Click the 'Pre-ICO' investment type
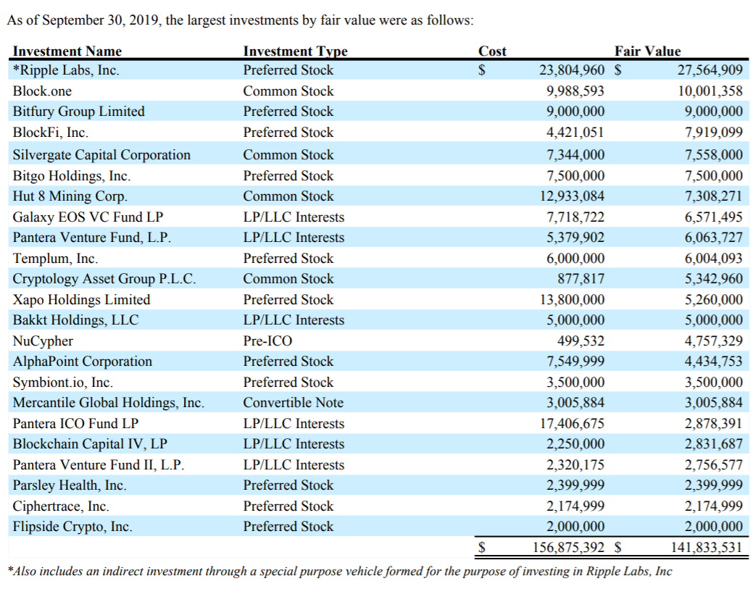Screen dimensions: 753x589 pos(267,341)
